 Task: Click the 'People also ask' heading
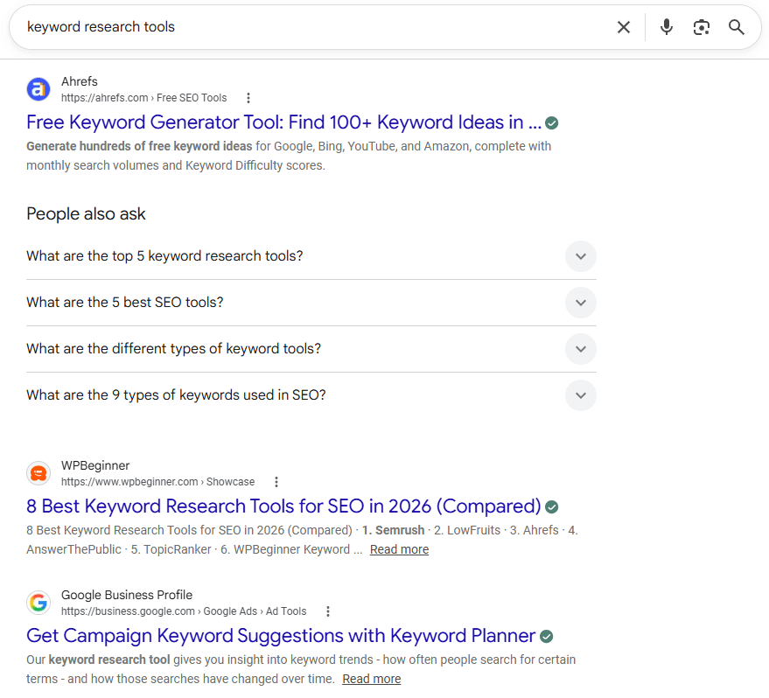click(x=86, y=214)
